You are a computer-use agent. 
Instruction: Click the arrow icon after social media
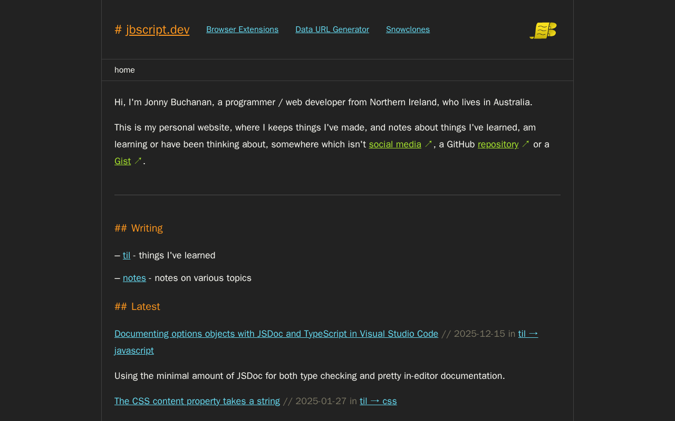pos(428,144)
